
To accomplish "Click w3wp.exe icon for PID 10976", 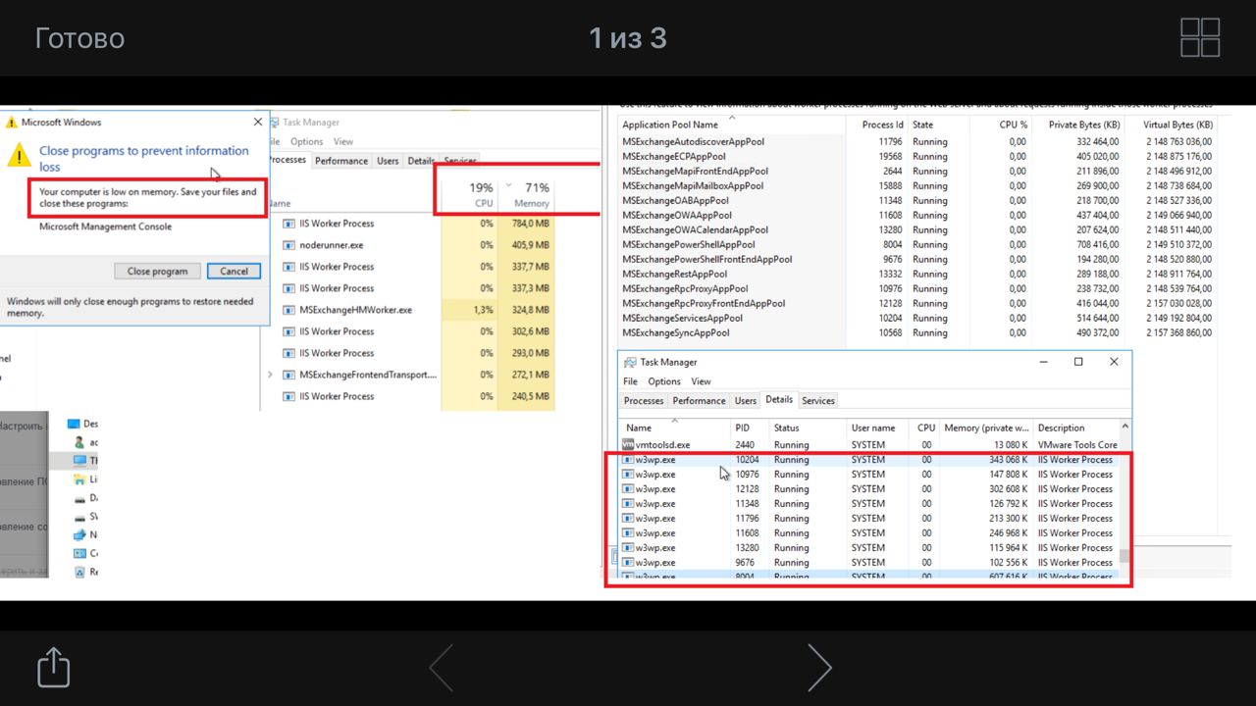I will [628, 475].
